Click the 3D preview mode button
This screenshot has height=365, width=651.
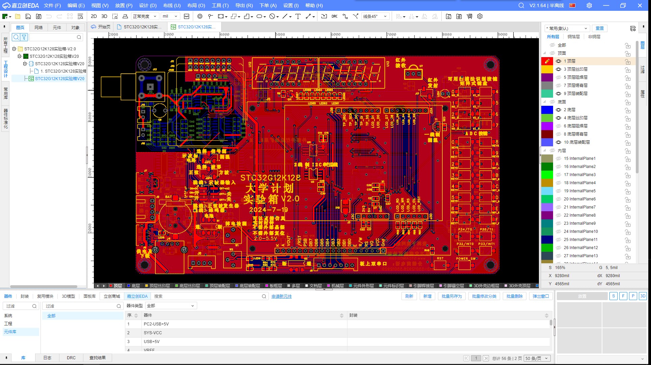[x=643, y=296]
